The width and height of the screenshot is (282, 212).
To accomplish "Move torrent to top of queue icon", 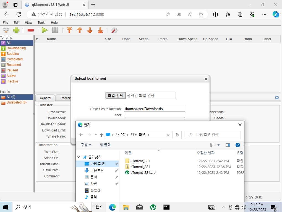I will point(69,30).
